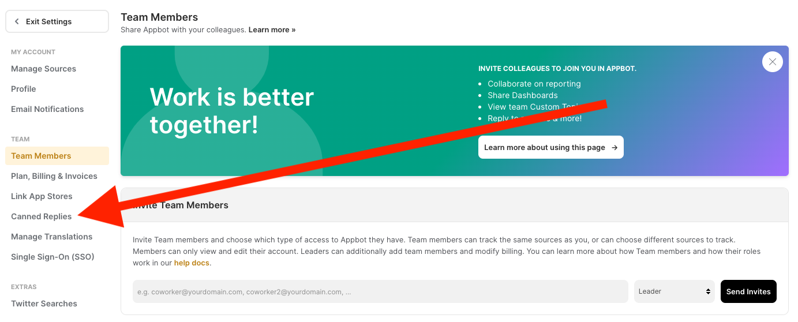The height and width of the screenshot is (322, 798).
Task: Dismiss the banner with the X icon
Action: tap(773, 62)
